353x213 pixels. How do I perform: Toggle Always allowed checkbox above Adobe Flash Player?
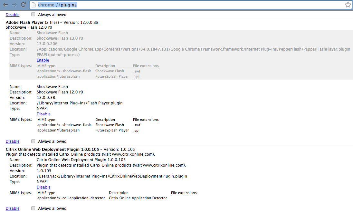pos(33,15)
